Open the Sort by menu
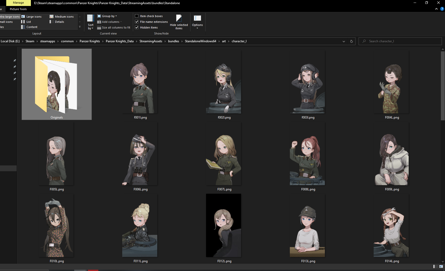The height and width of the screenshot is (271, 445). [91, 22]
